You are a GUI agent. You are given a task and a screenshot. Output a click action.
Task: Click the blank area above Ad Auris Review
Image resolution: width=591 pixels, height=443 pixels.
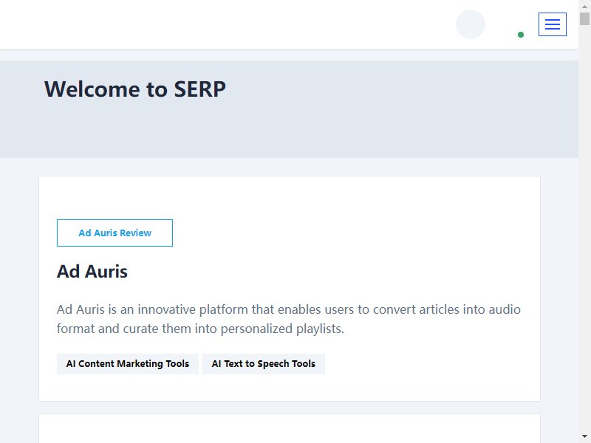point(290,198)
